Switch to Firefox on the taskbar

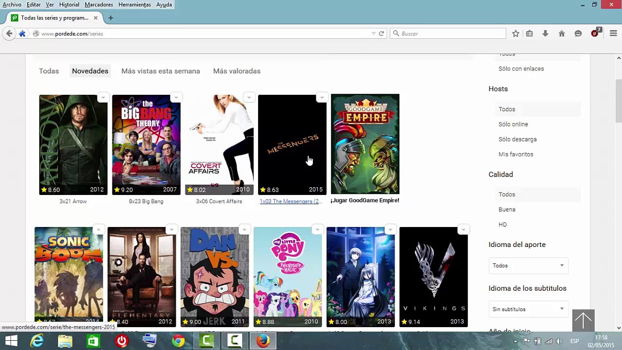click(263, 341)
